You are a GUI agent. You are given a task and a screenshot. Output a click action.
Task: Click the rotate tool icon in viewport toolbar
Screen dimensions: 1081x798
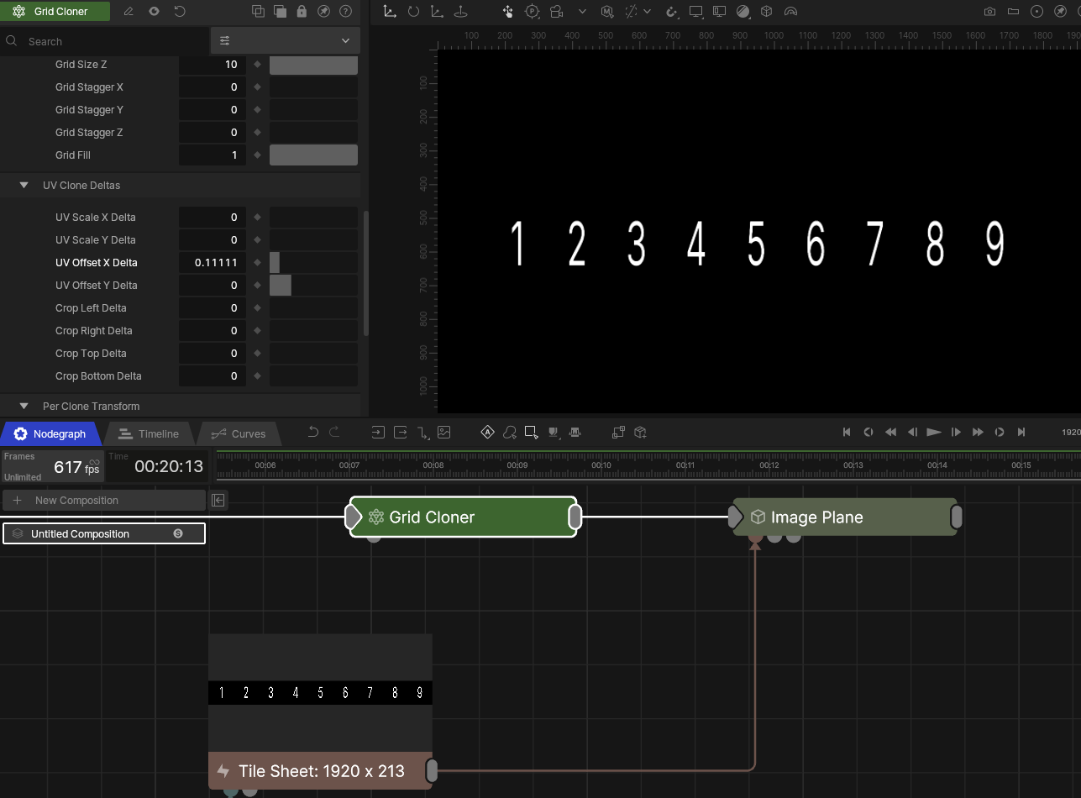point(413,12)
